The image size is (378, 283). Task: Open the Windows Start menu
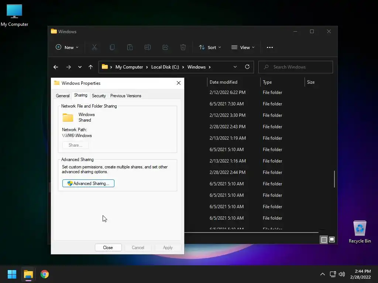(x=12, y=274)
